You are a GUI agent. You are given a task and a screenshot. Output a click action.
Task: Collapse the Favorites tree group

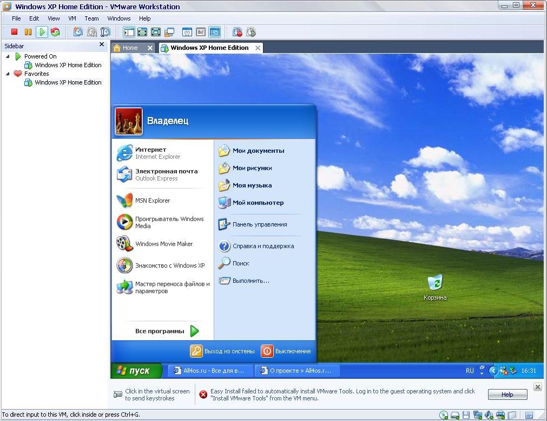pos(8,74)
